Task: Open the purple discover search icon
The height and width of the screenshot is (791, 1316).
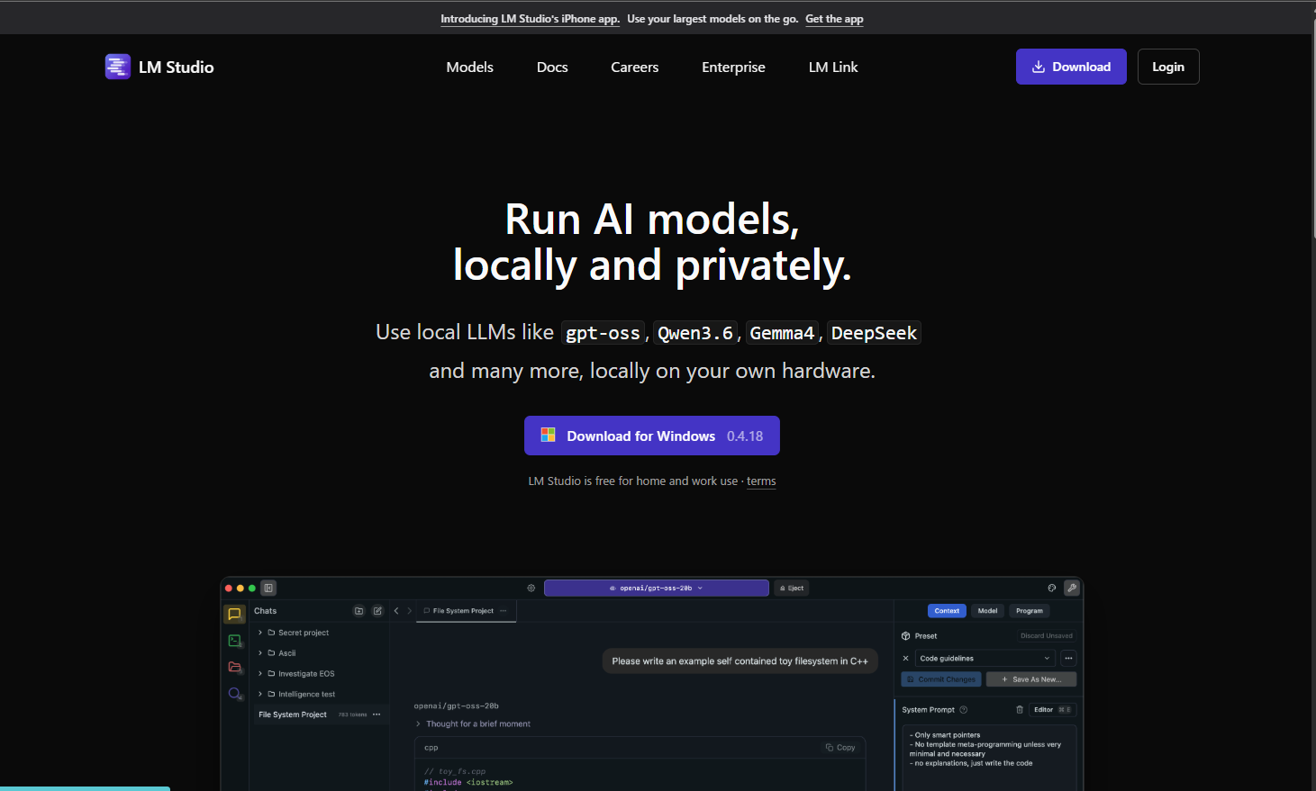Action: click(x=235, y=694)
